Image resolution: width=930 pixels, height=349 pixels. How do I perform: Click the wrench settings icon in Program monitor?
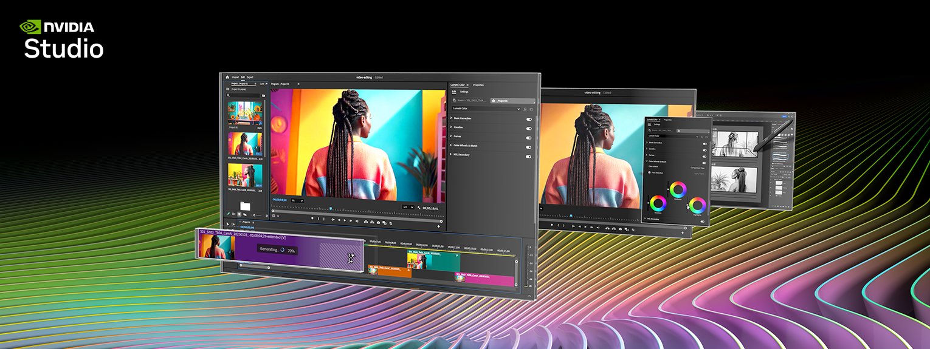(419, 207)
